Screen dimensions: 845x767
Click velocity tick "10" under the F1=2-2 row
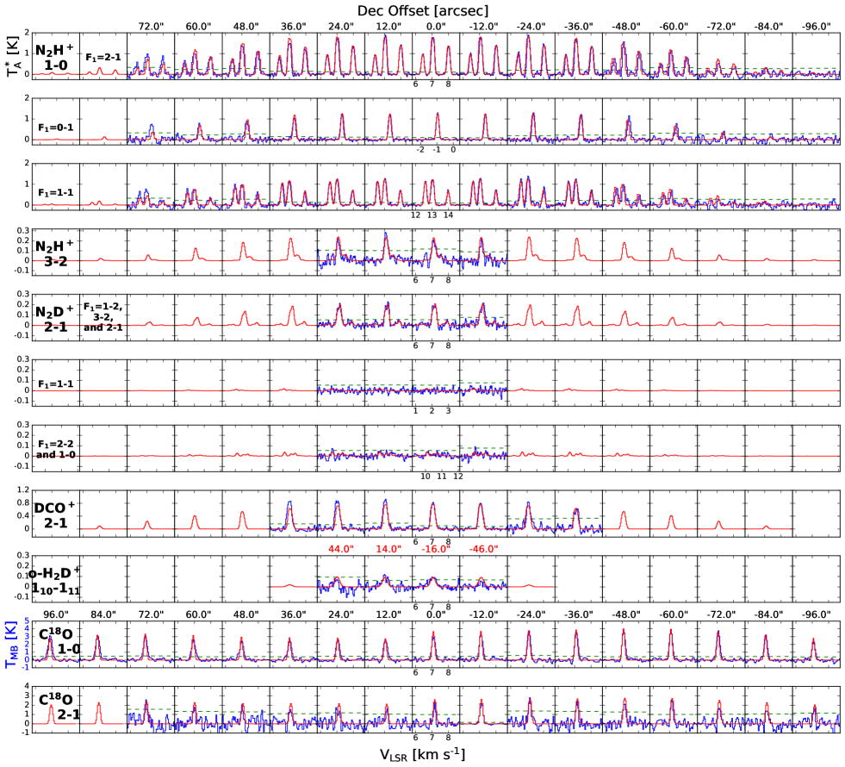point(426,477)
